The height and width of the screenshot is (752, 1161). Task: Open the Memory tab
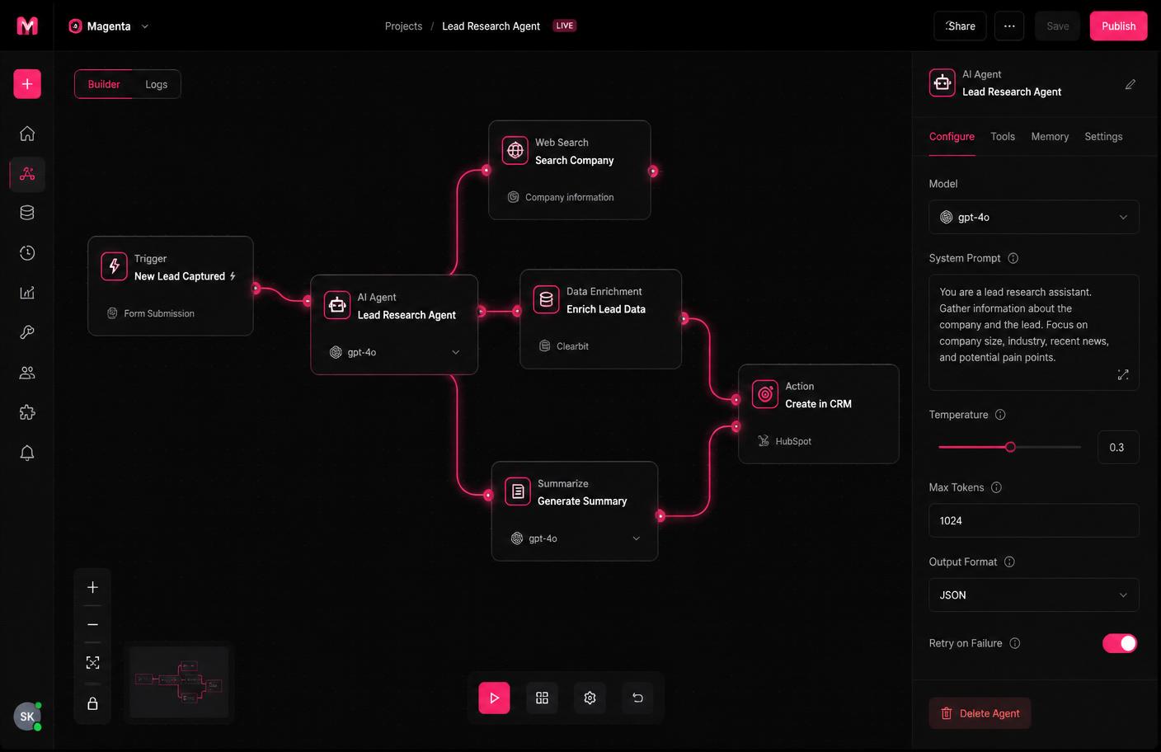[x=1050, y=137]
